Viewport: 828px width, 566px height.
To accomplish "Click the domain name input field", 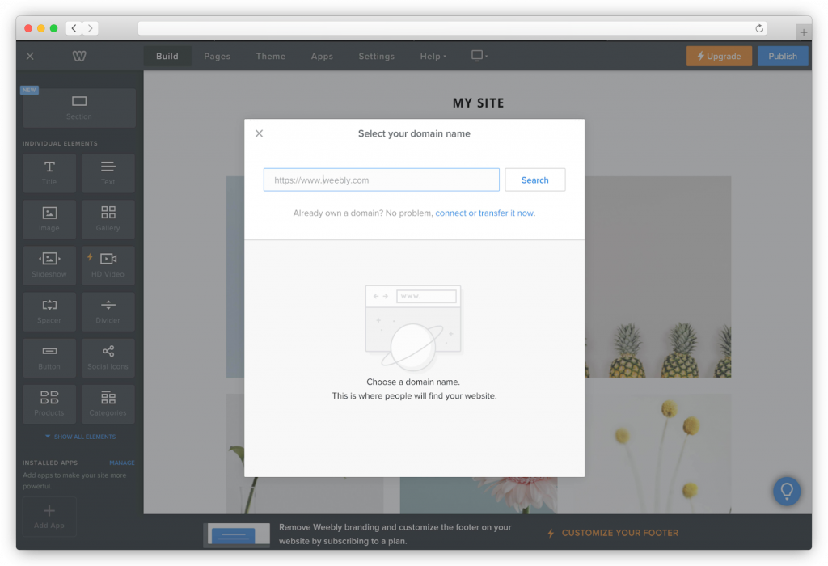I will (x=382, y=180).
